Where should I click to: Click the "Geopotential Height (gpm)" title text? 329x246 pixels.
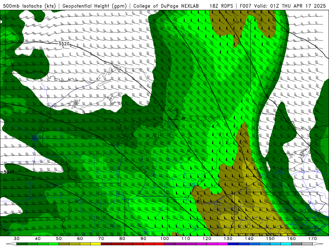pos(95,6)
